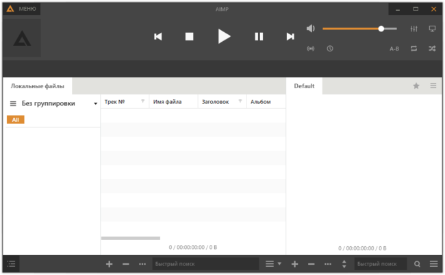Viewport: 445px width, 275px height.
Task: Toggle repeat playback mode
Action: 414,49
